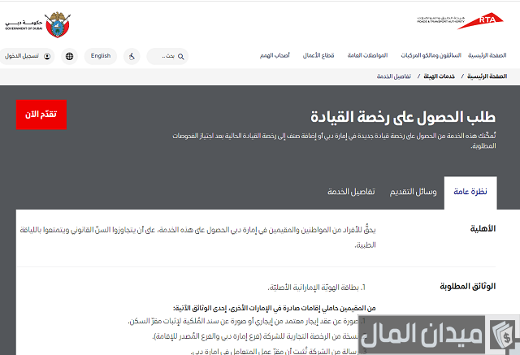Click the line من المقيمين حاملي إقامات صادرة

point(275,308)
